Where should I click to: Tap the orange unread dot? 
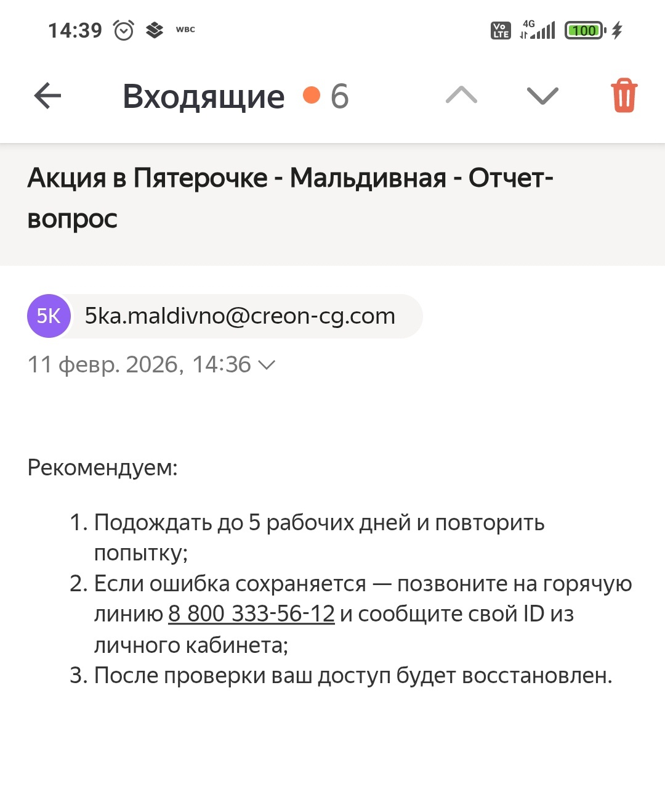coord(312,96)
